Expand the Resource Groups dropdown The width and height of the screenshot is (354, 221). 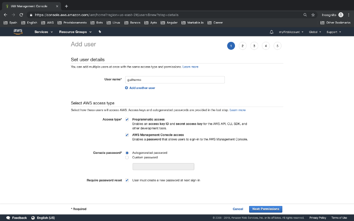point(75,32)
